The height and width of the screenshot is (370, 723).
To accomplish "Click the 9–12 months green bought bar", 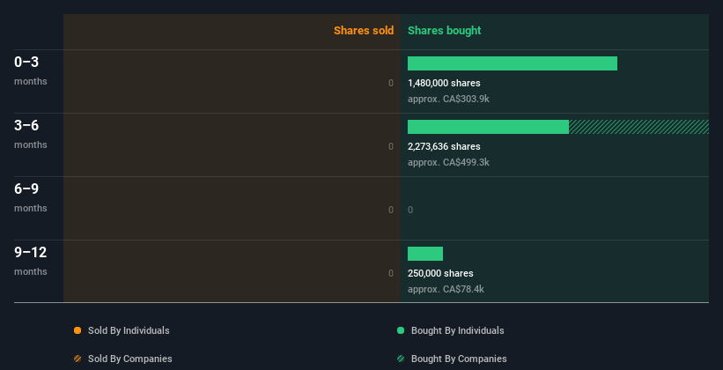I will 425,254.
